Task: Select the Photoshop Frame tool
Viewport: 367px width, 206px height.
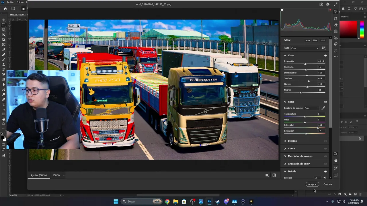Action: point(4,45)
